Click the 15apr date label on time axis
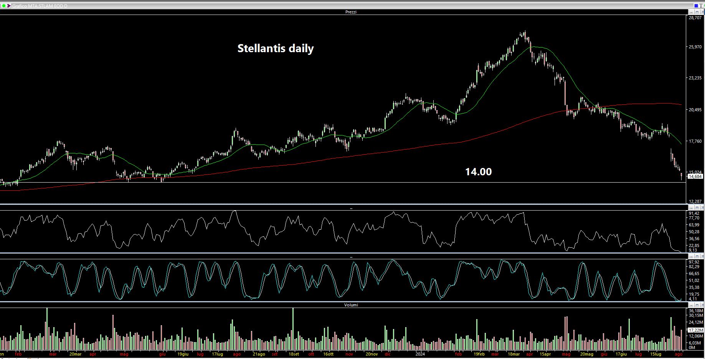Image resolution: width=705 pixels, height=359 pixels. pos(545,354)
